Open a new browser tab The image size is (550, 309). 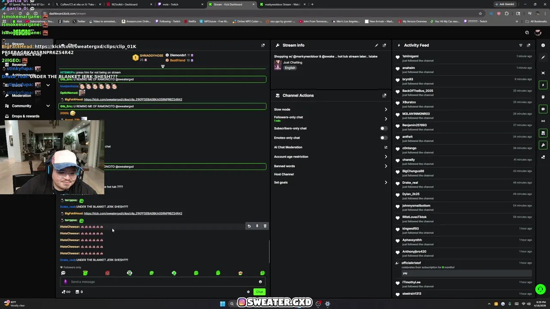[x=312, y=4]
